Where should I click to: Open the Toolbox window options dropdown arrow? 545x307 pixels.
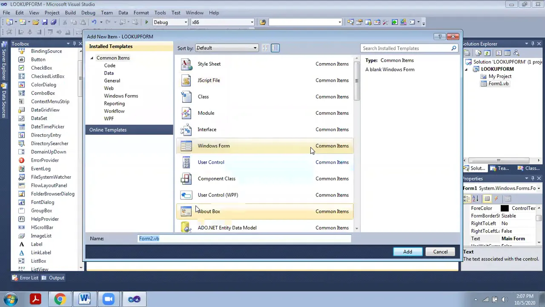(68, 44)
